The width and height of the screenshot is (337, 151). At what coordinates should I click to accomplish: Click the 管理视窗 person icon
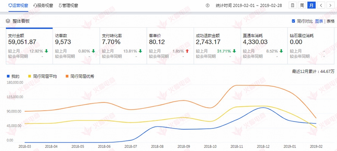pos(59,6)
